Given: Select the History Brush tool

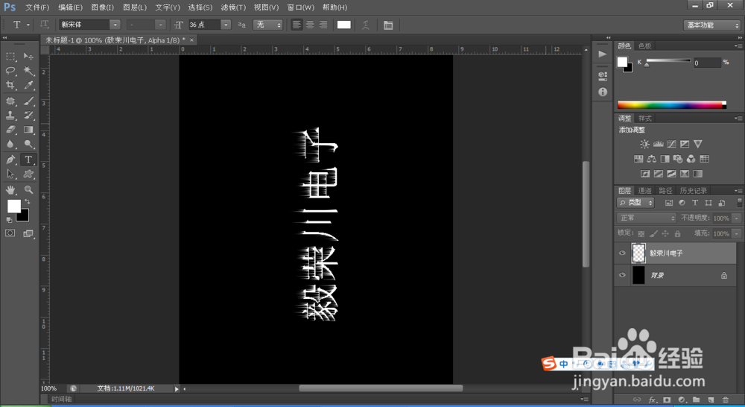Looking at the screenshot, I should click(28, 115).
